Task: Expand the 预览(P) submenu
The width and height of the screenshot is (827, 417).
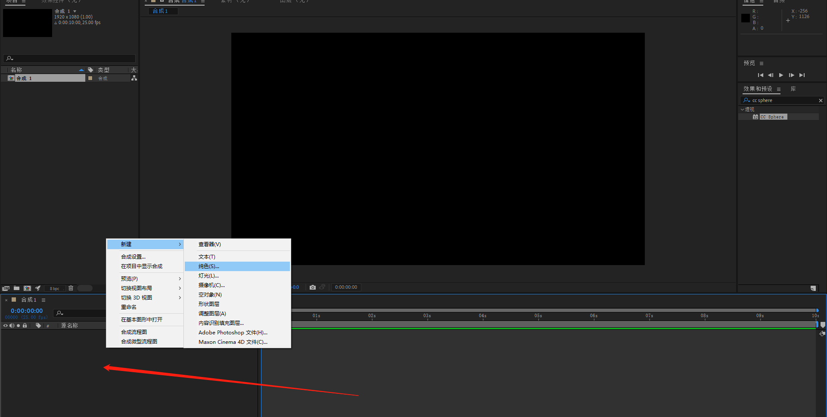Action: click(x=180, y=279)
